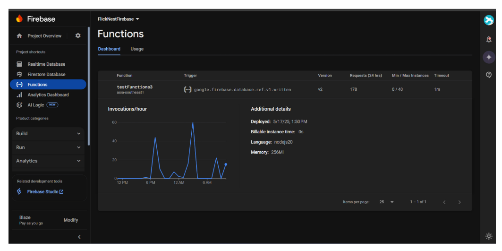502x251 pixels.
Task: Click the Billable instance time 0s value
Action: pos(301,132)
